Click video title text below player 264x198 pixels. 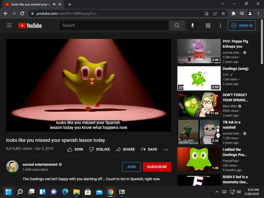pos(56,140)
